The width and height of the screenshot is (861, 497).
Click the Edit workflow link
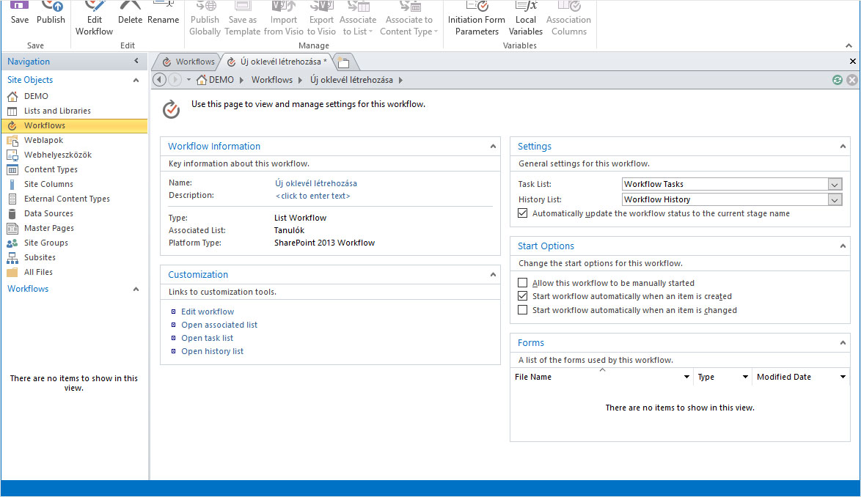208,312
